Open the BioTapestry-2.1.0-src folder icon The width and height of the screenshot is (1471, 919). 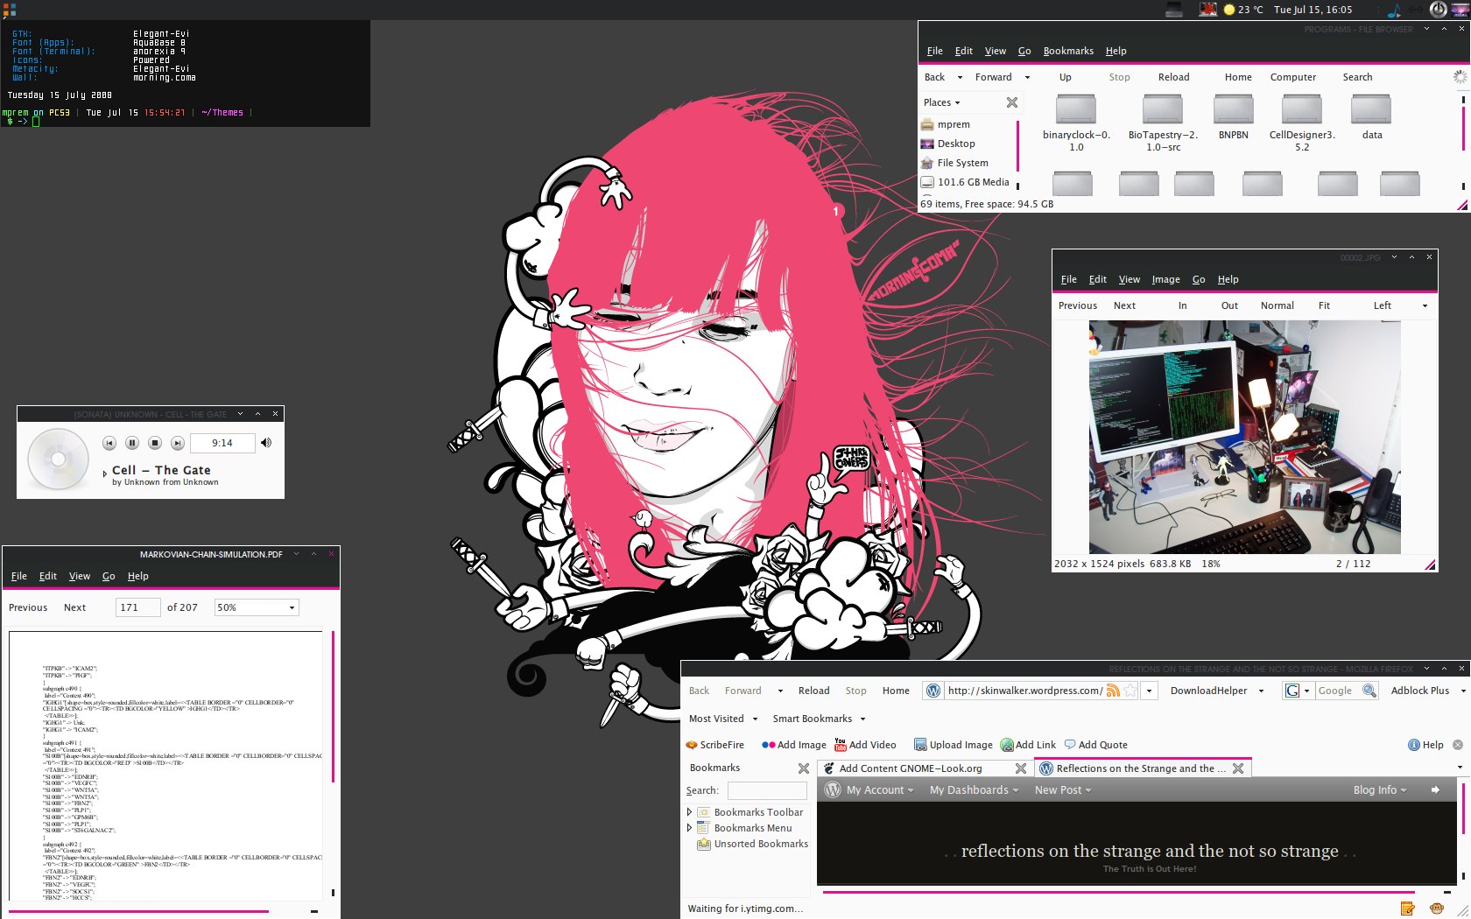(x=1163, y=109)
